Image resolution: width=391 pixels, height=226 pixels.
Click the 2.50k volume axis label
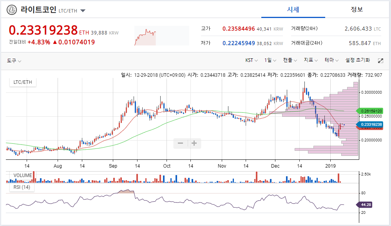tap(366, 174)
